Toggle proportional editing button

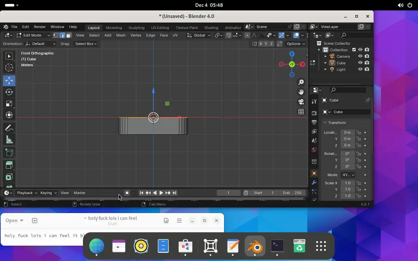click(247, 35)
